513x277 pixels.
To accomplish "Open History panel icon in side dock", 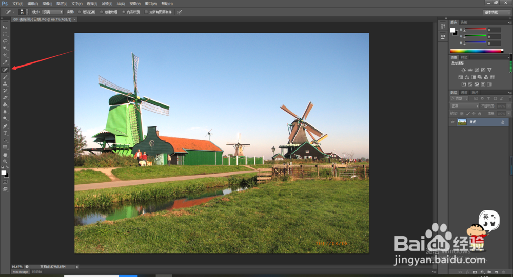I will pyautogui.click(x=443, y=26).
